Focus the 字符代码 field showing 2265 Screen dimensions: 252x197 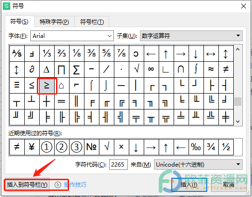(119, 165)
